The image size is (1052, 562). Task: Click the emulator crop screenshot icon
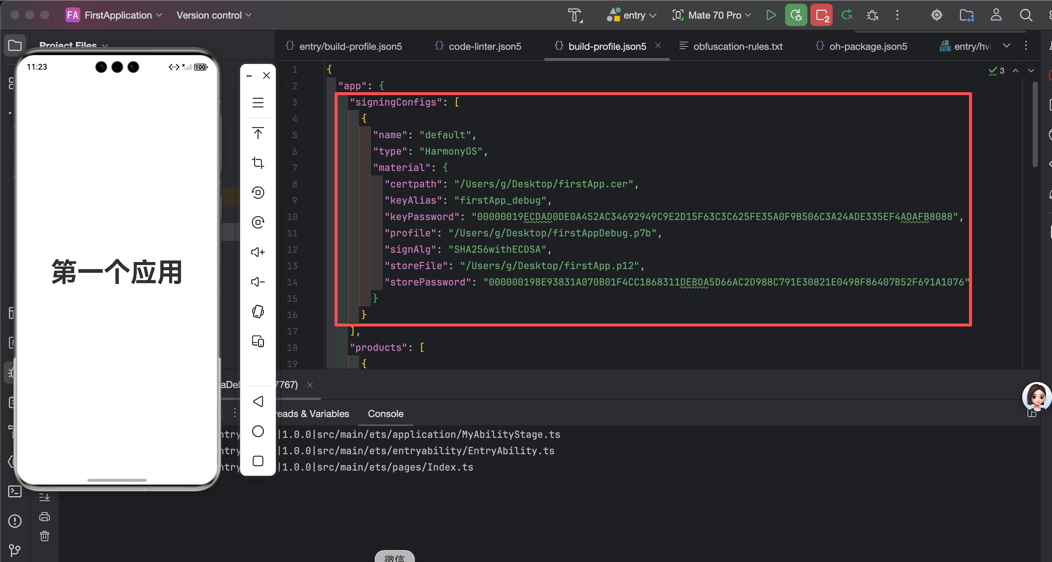pos(258,162)
